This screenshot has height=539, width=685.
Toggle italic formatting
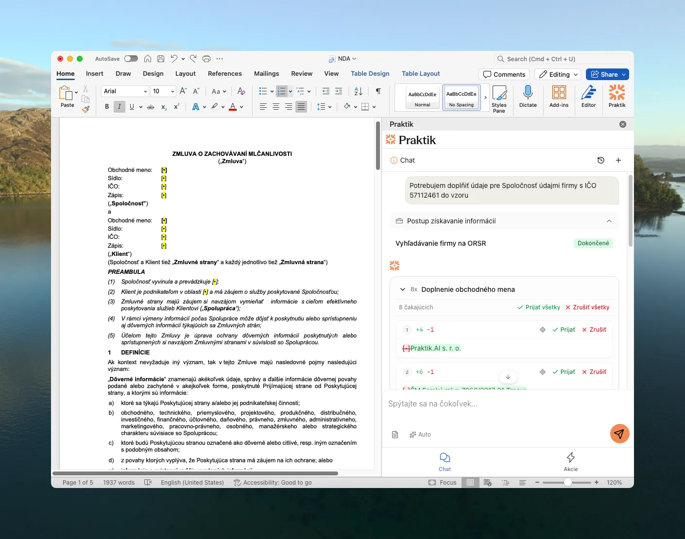tap(119, 107)
